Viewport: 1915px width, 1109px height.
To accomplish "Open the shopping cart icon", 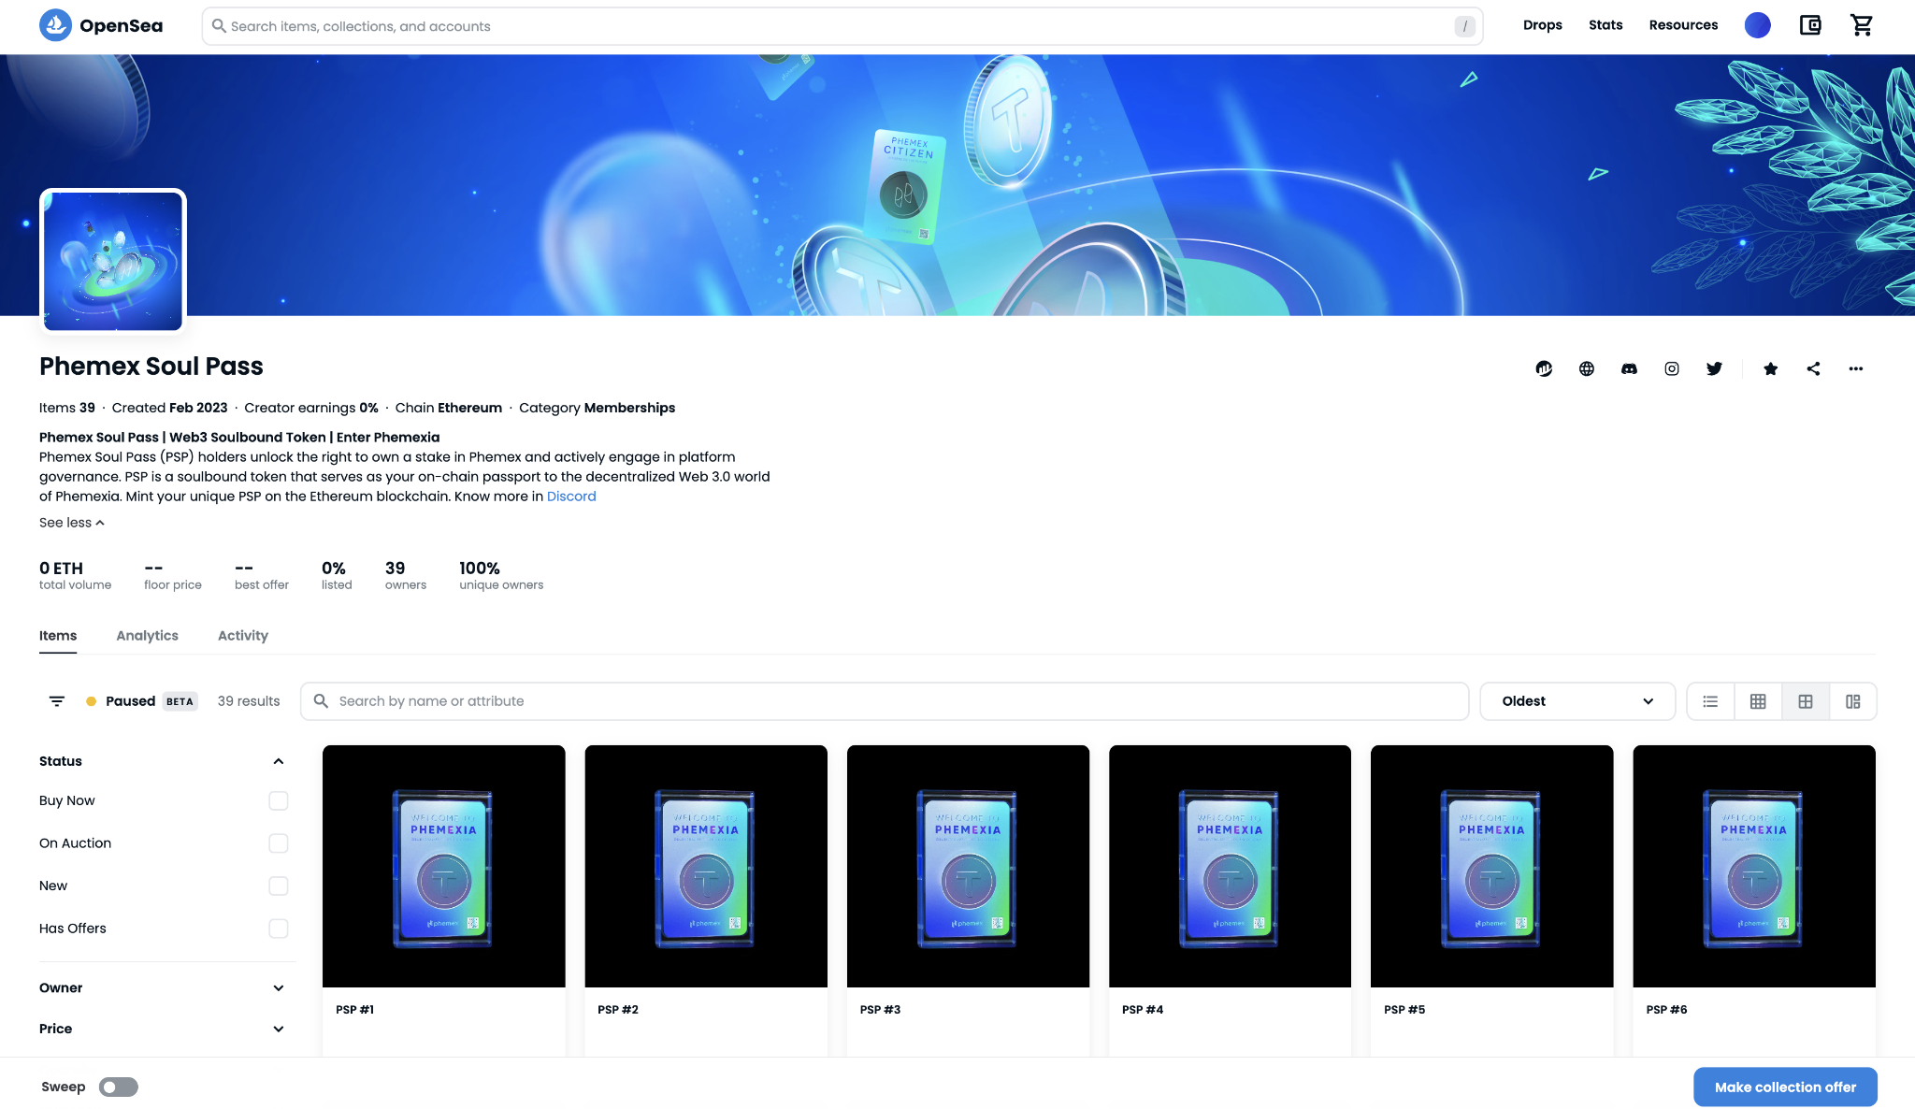I will point(1862,25).
